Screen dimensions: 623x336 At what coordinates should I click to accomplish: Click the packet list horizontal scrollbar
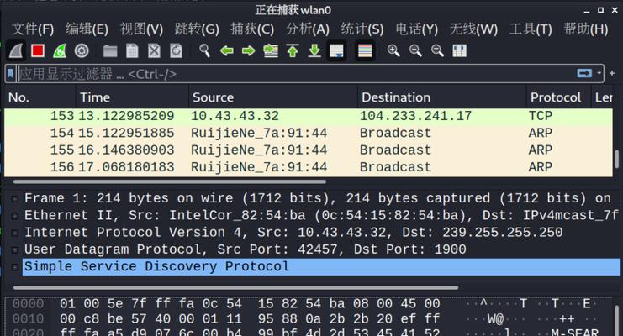point(170,182)
